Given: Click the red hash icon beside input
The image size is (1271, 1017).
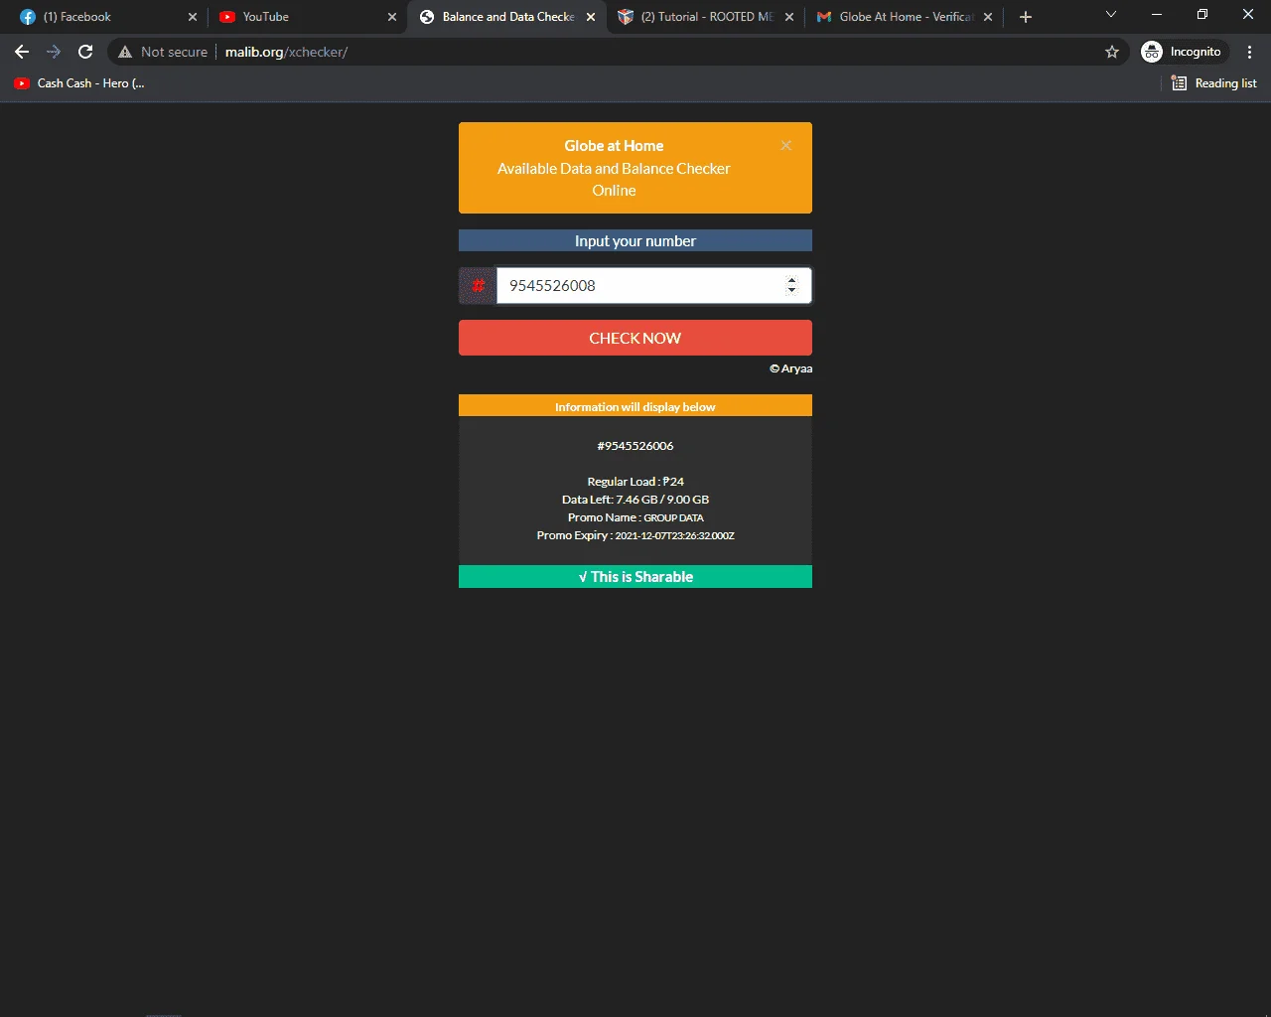Looking at the screenshot, I should tap(478, 286).
